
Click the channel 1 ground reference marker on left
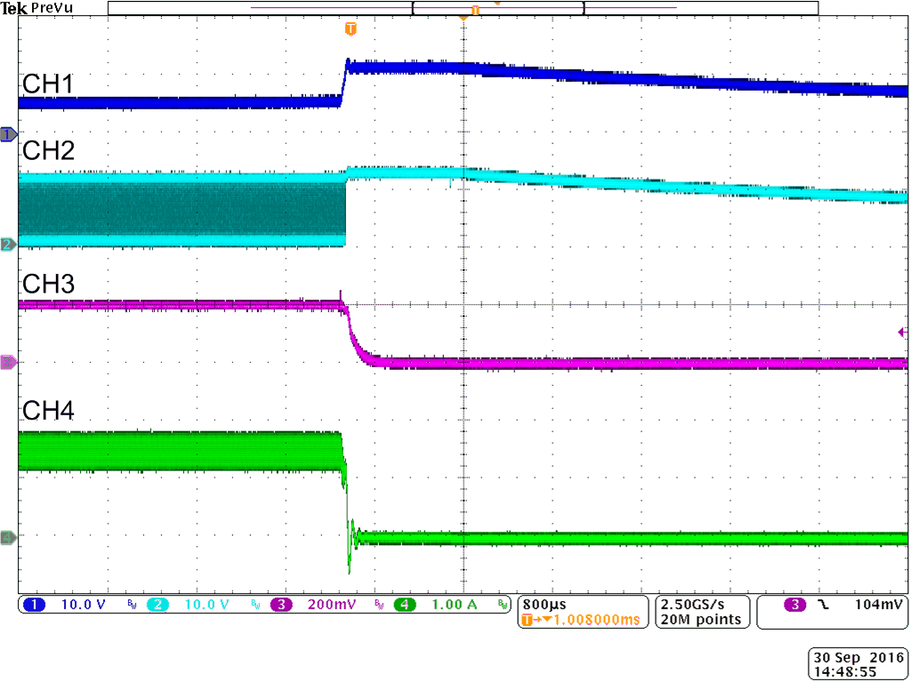[6, 134]
